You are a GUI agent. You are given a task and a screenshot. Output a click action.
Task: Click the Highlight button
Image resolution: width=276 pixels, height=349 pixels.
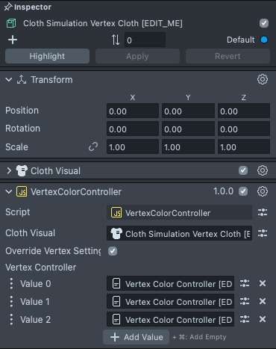[47, 56]
